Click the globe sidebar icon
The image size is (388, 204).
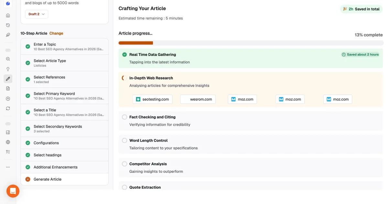tap(8, 142)
